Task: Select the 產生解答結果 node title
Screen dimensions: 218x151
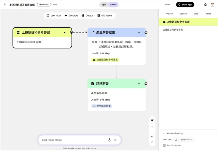Action: pyautogui.click(x=105, y=32)
